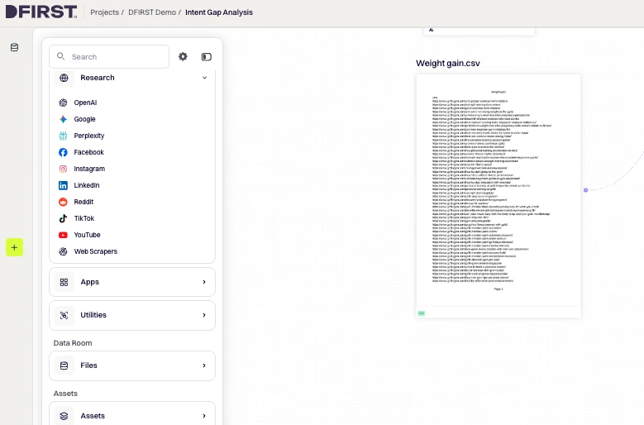Click the Reddit icon
The height and width of the screenshot is (425, 644).
click(x=63, y=202)
